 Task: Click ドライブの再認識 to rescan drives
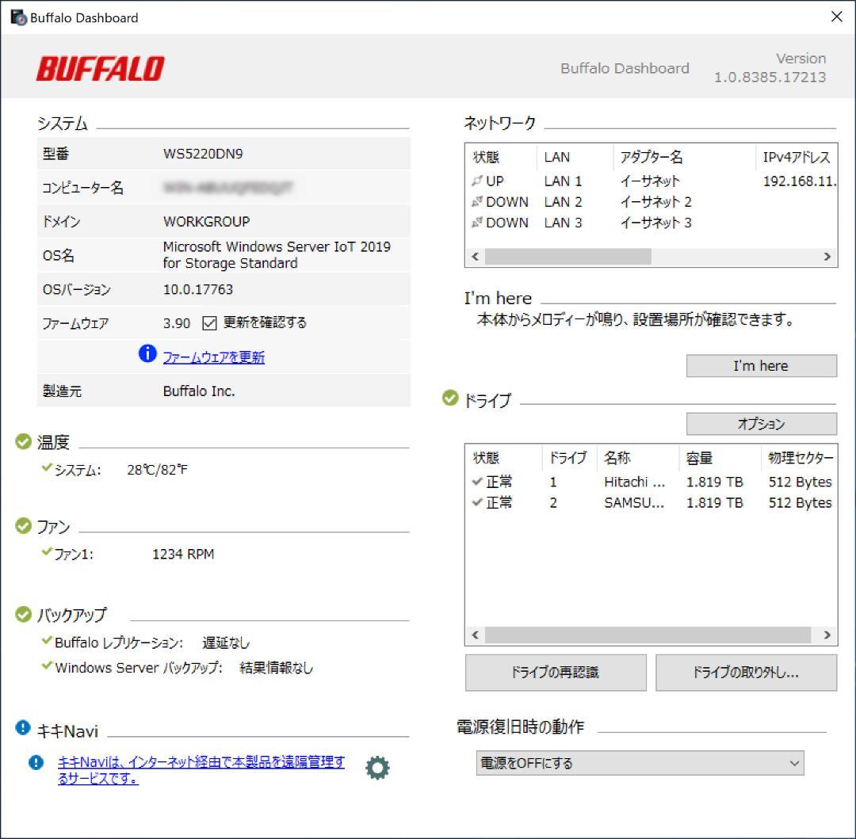pyautogui.click(x=555, y=673)
